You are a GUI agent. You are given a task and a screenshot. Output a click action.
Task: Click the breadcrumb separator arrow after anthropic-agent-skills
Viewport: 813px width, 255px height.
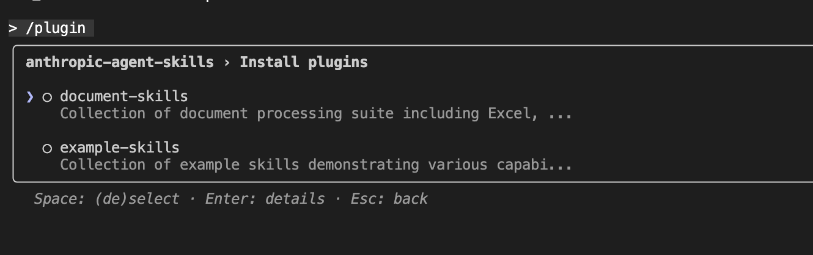pos(227,62)
